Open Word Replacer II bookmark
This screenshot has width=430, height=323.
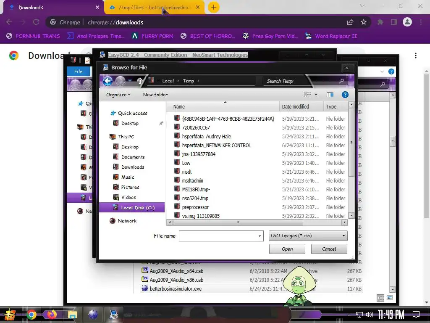331,36
